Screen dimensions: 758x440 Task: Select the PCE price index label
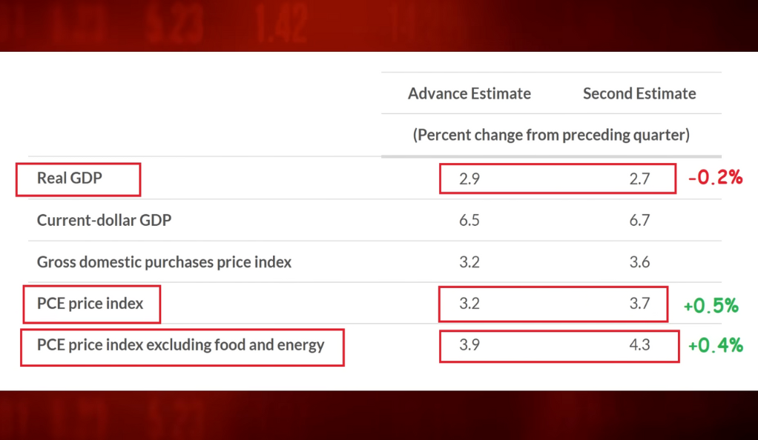tap(90, 303)
